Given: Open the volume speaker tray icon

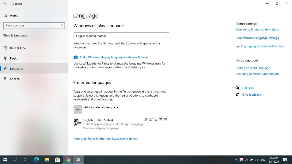Looking at the screenshot, I should point(256,160).
